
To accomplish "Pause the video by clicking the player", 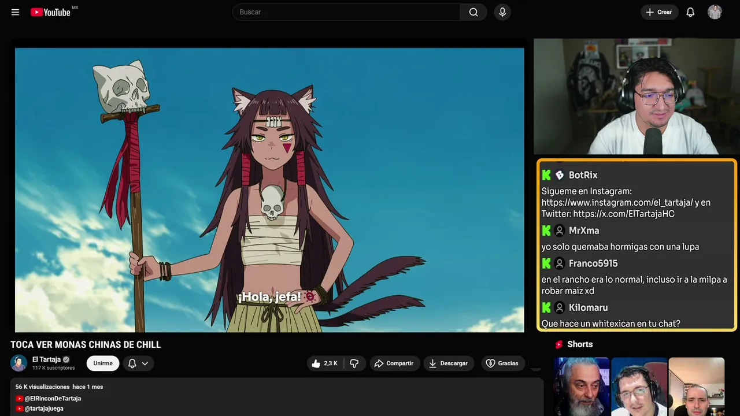I will (x=269, y=190).
